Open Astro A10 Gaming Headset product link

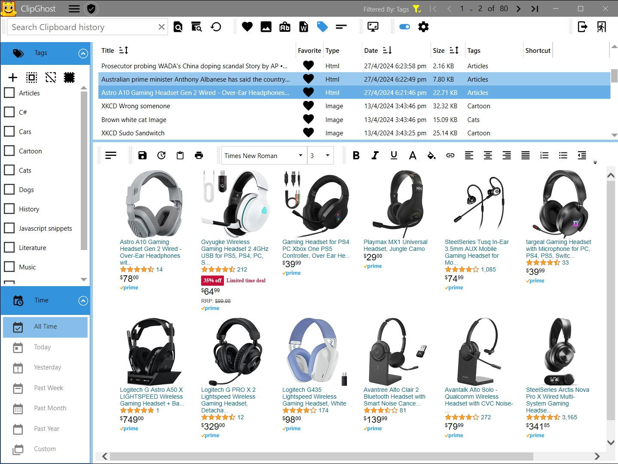(150, 252)
